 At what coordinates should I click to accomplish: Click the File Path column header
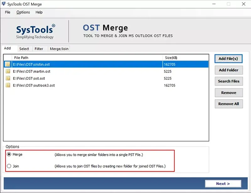(87, 58)
